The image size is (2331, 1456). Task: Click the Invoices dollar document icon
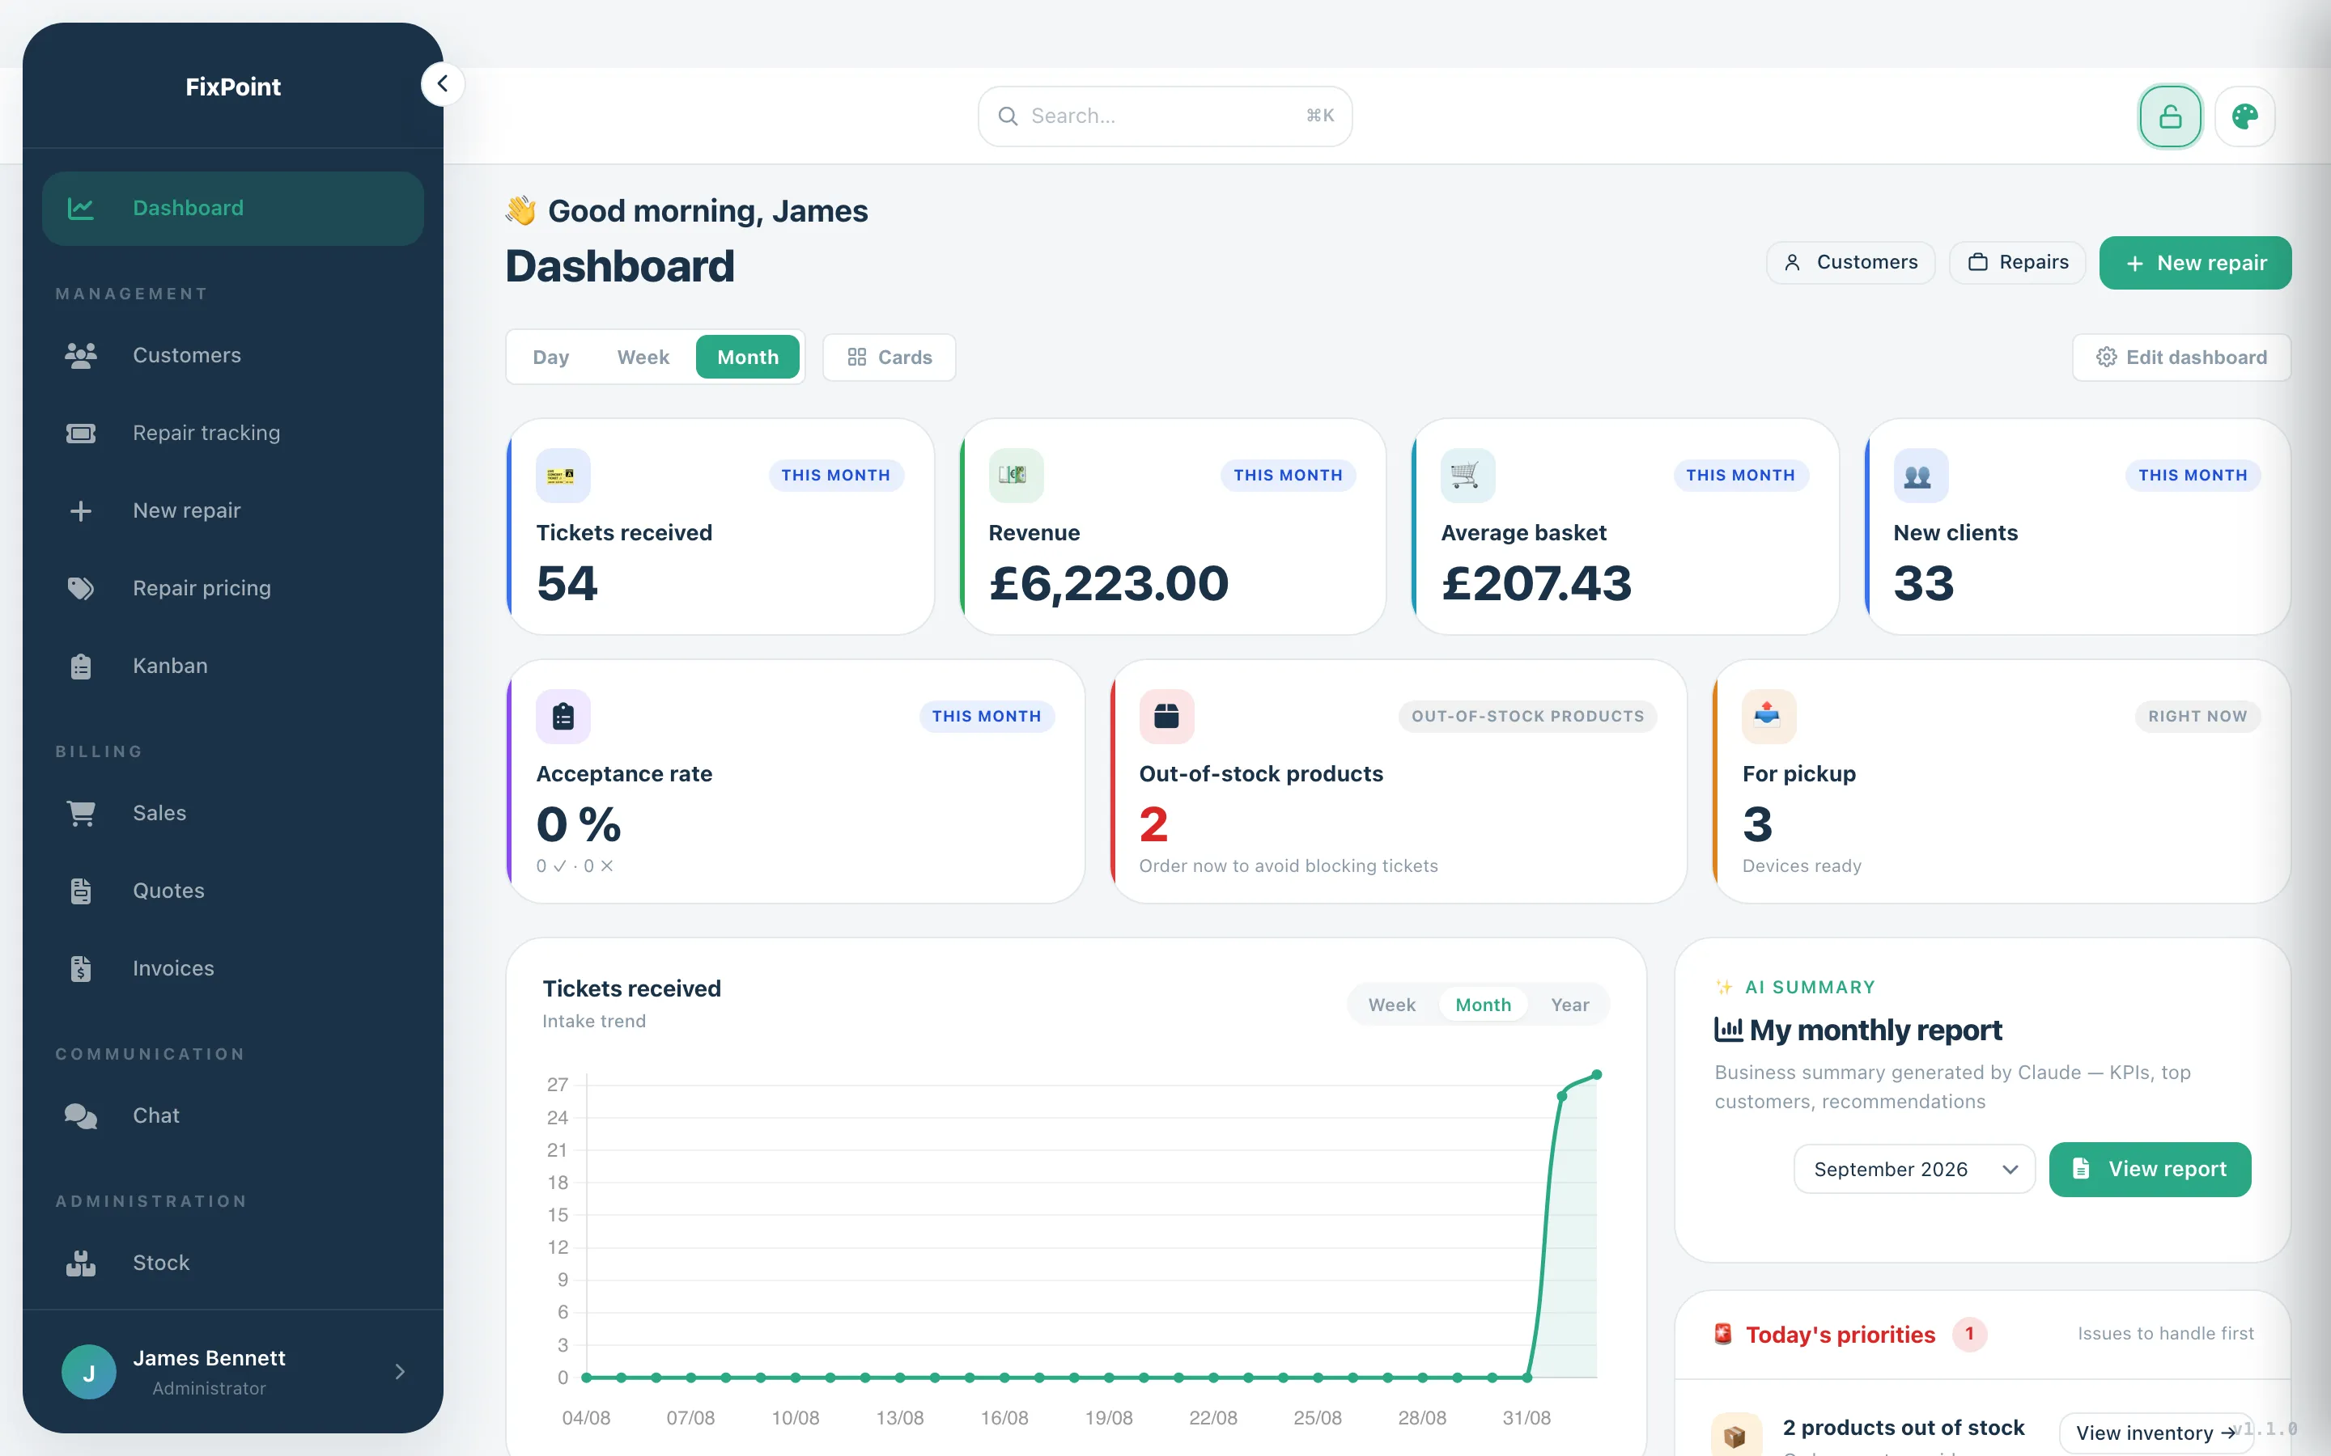[81, 969]
